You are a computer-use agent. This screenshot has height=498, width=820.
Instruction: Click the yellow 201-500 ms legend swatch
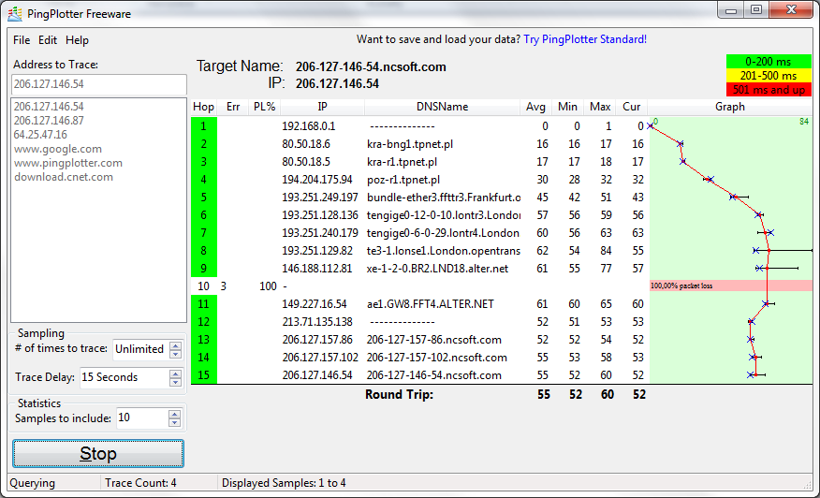[x=769, y=76]
